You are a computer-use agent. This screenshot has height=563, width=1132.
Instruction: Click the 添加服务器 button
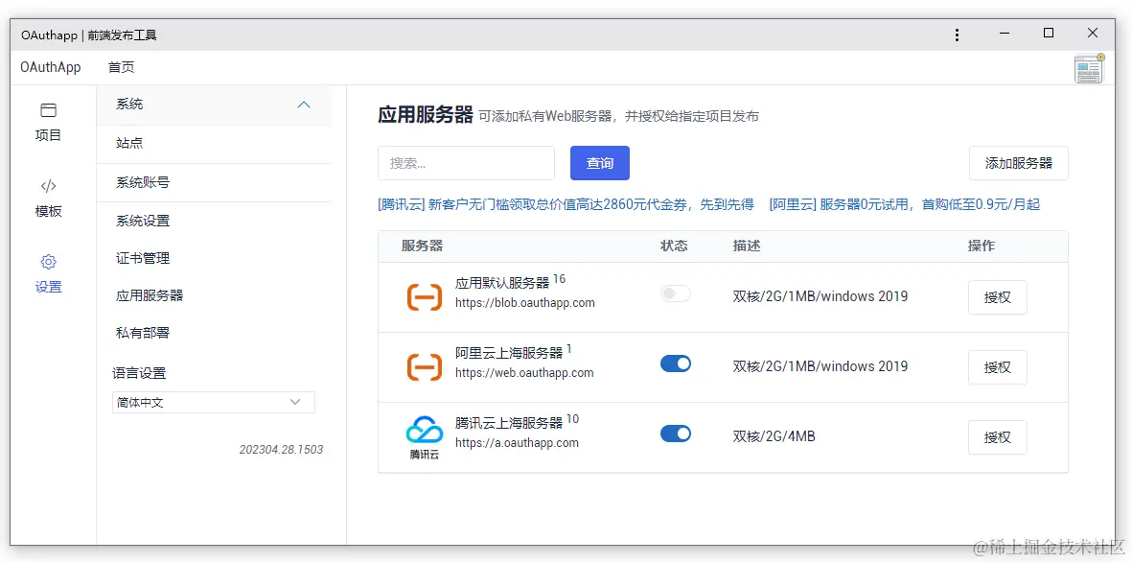(x=1019, y=163)
